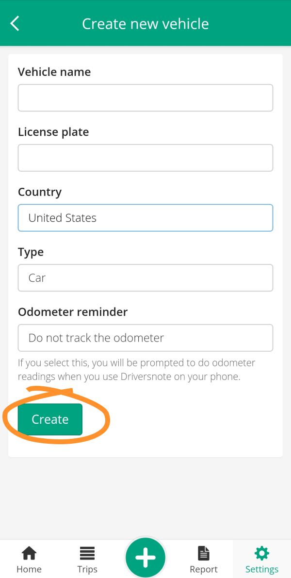
Task: Open the Odometer reminder dropdown
Action: pos(145,338)
